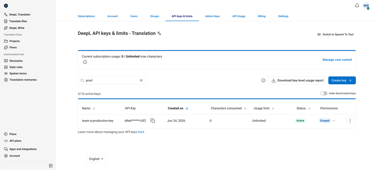
Task: Clear the prod search text
Action: click(141, 80)
